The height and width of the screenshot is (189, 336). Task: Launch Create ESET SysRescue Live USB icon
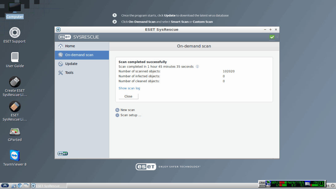15,82
